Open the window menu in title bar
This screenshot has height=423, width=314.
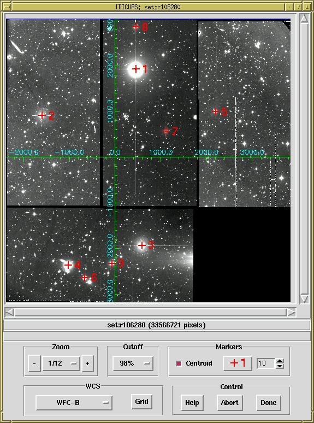click(x=8, y=7)
